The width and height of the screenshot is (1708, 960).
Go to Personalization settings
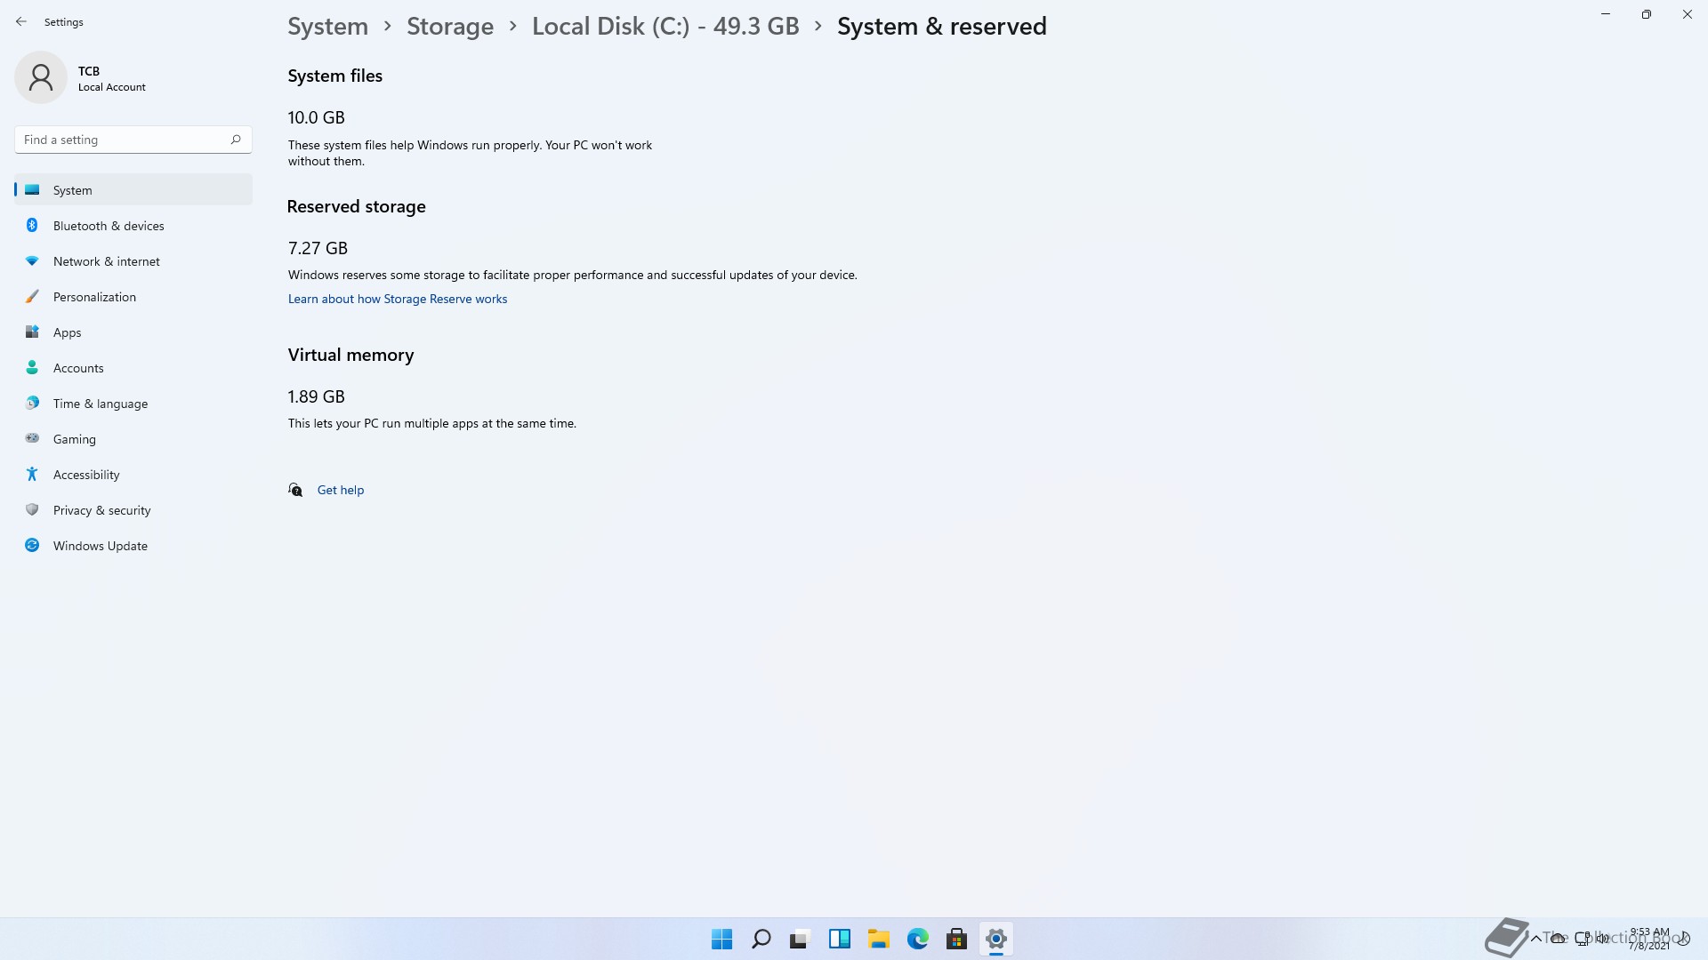(x=133, y=297)
